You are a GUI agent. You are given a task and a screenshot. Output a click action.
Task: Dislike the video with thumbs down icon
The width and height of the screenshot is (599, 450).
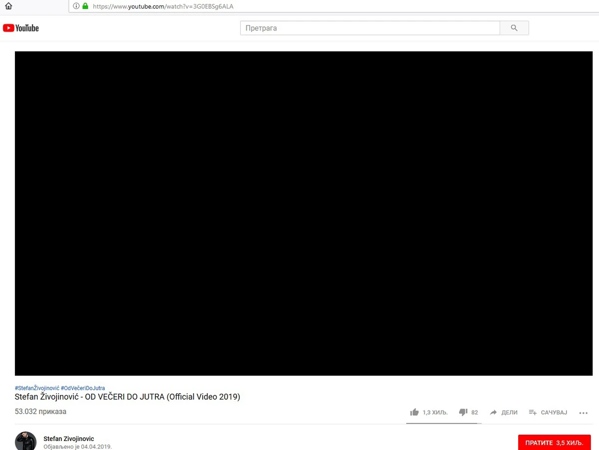click(463, 412)
